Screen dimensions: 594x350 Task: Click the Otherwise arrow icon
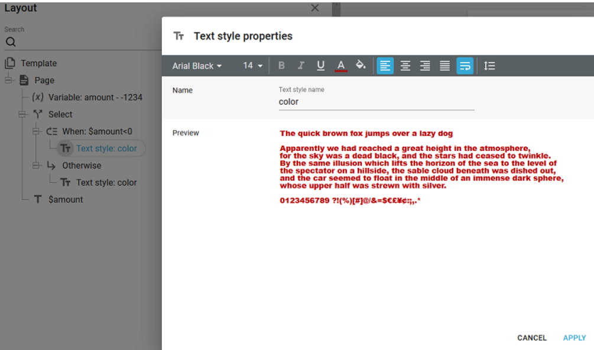[51, 165]
